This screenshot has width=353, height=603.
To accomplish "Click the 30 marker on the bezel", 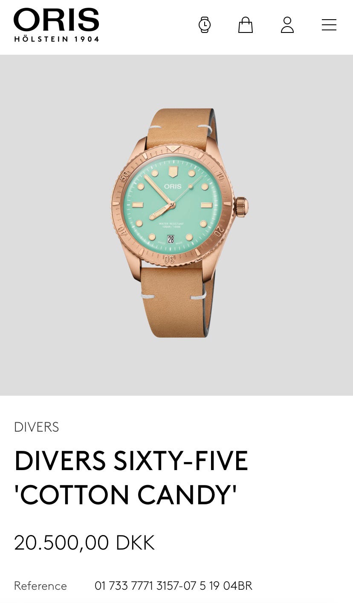I will coord(169,259).
